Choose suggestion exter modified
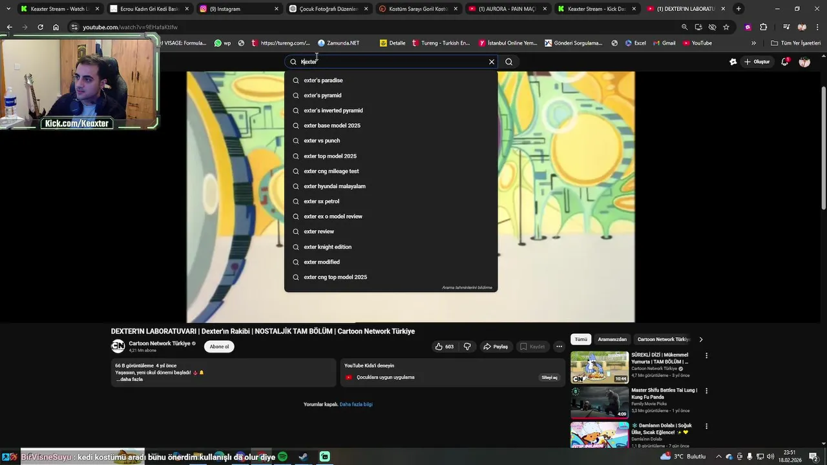The image size is (827, 465). click(391, 262)
